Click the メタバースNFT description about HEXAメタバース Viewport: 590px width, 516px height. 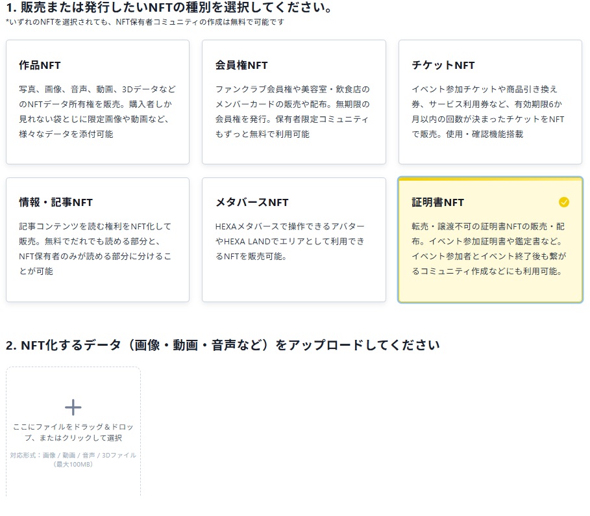(290, 240)
